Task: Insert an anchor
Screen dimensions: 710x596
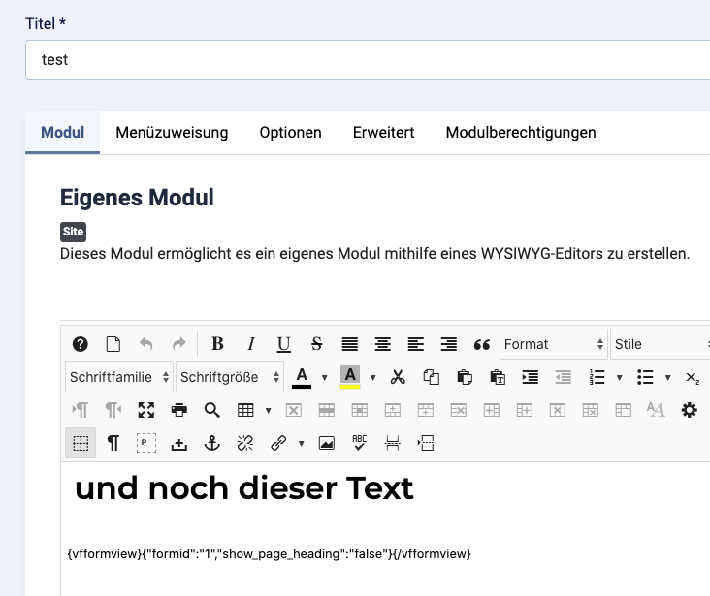Action: [x=212, y=443]
